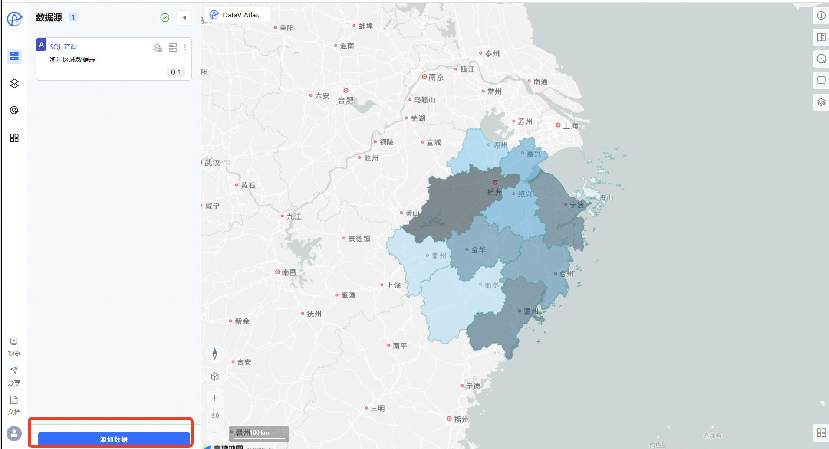Image resolution: width=829 pixels, height=449 pixels.
Task: Click the 分享 share button
Action: 14,376
